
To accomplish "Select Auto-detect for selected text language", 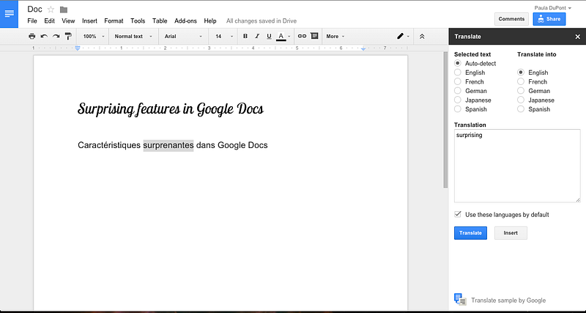I will click(x=458, y=64).
